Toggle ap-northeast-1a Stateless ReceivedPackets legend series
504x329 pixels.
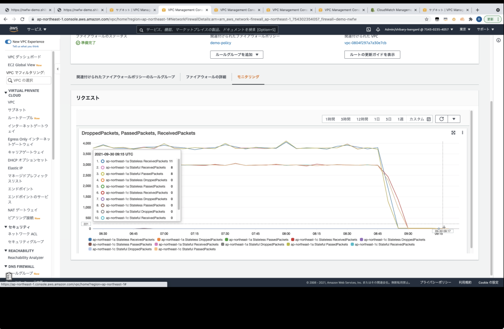click(x=122, y=240)
